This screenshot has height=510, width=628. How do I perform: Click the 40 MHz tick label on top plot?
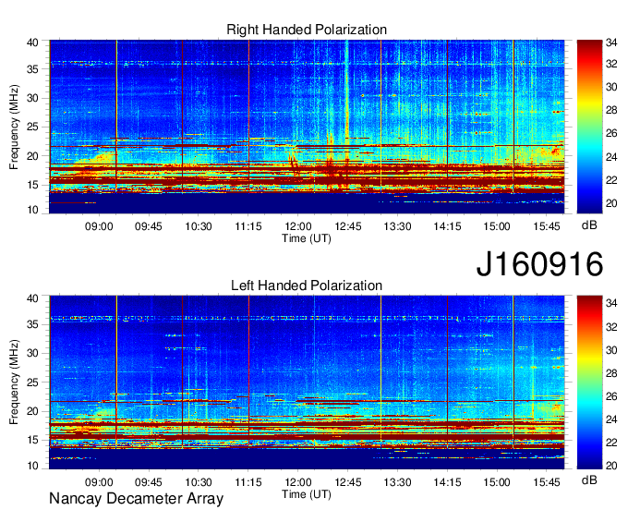(x=32, y=42)
